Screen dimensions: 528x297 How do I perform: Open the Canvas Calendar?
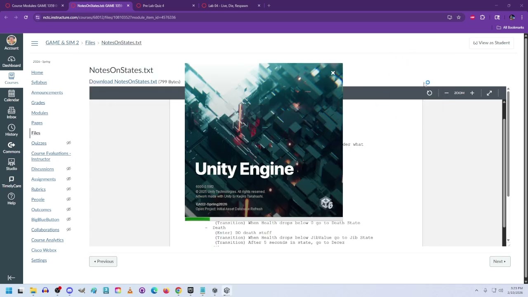(12, 96)
